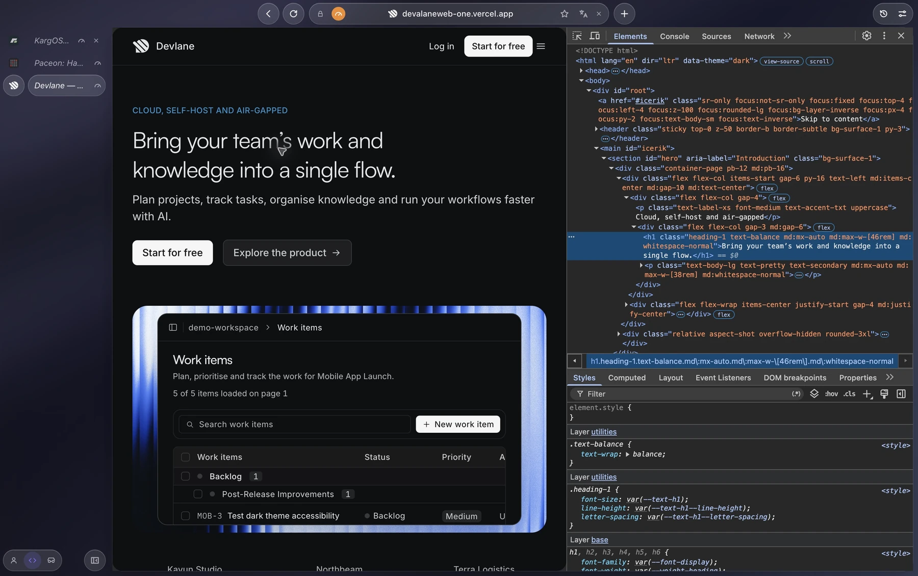918x576 pixels.
Task: Activate the DevTools inspect element picker
Action: click(577, 36)
